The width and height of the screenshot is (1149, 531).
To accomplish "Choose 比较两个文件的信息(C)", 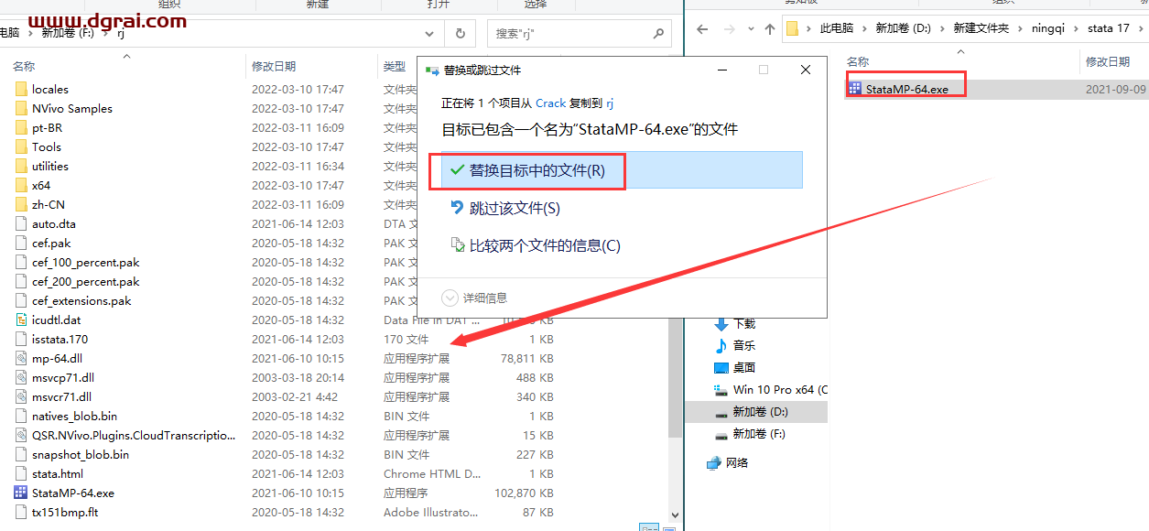I will pos(544,245).
